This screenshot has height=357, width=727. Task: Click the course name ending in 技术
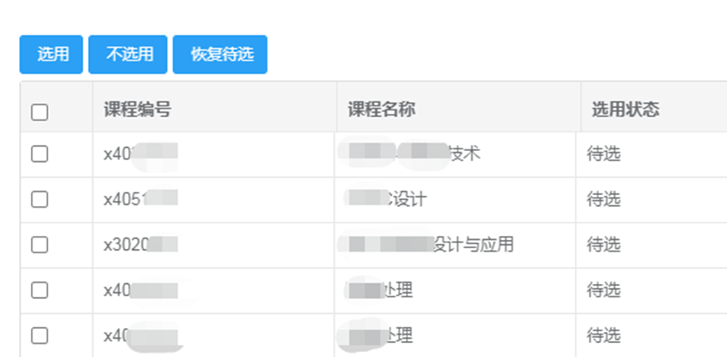[x=410, y=154]
